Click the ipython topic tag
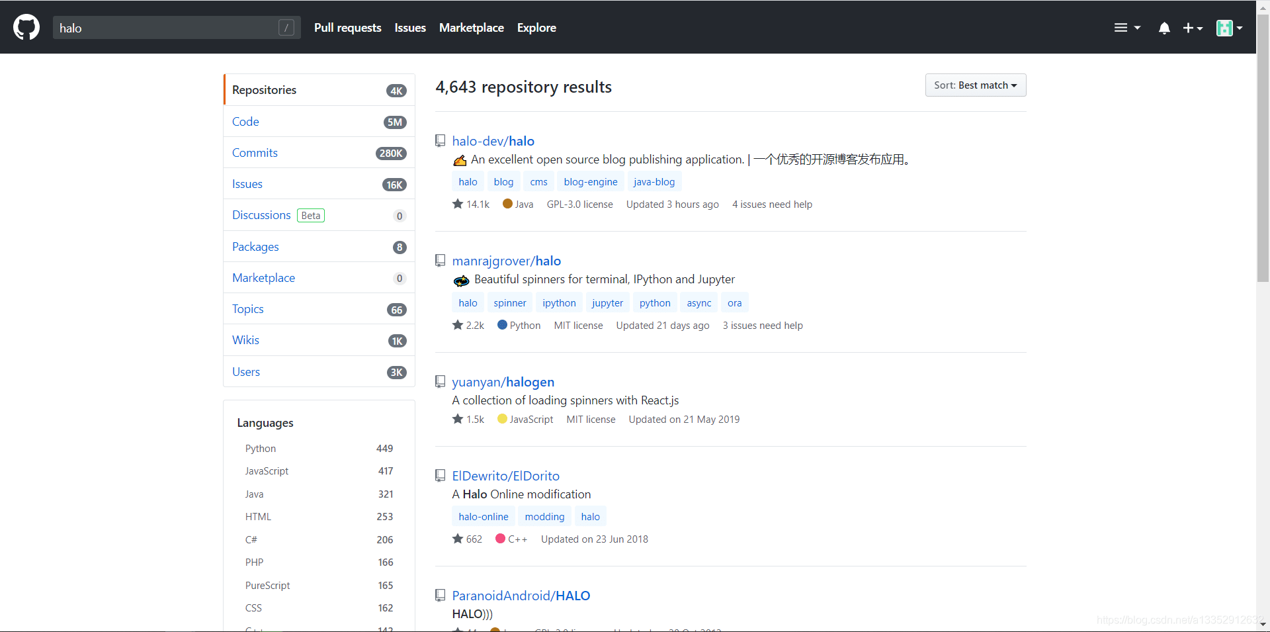Screen dimensions: 1270x632 [x=559, y=303]
